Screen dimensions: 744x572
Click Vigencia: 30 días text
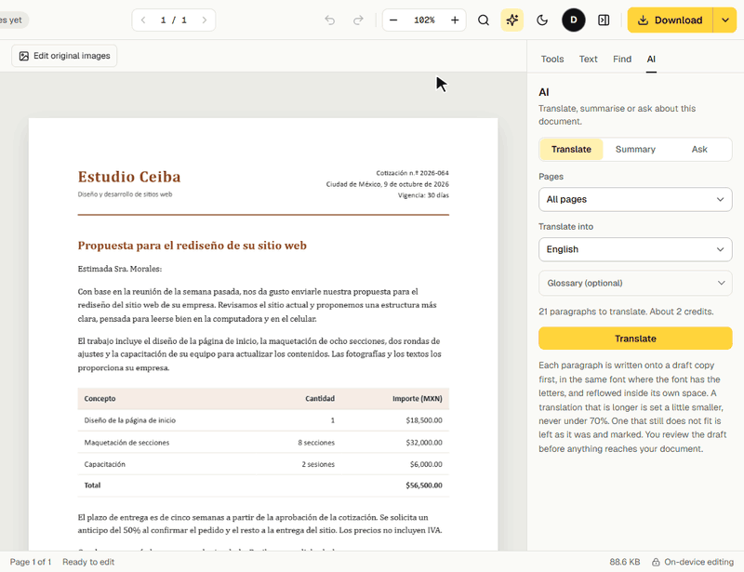pos(423,195)
